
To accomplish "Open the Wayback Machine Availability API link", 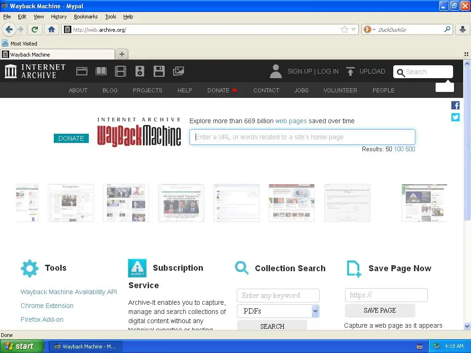I will (x=69, y=292).
